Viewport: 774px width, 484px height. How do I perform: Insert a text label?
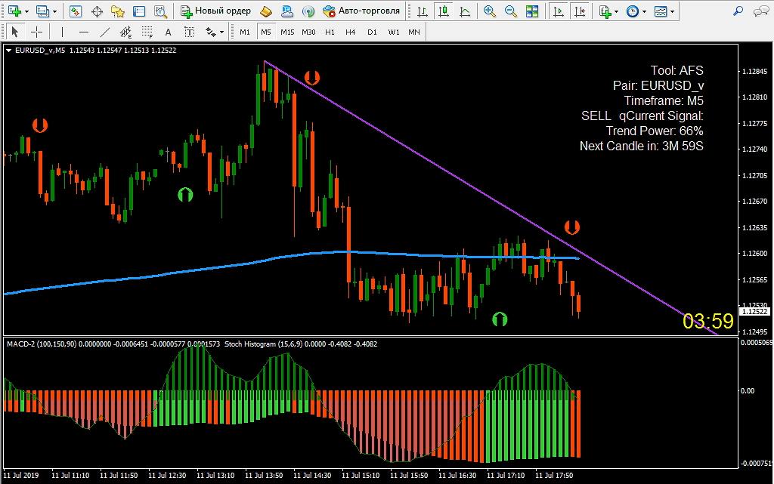(189, 32)
